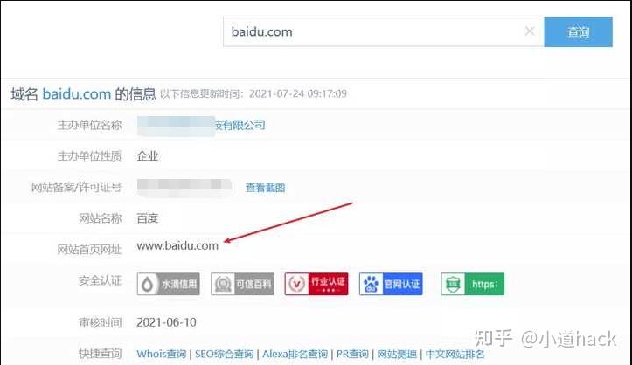632x365 pixels.
Task: Open the SEO综合查询 link
Action: point(224,355)
